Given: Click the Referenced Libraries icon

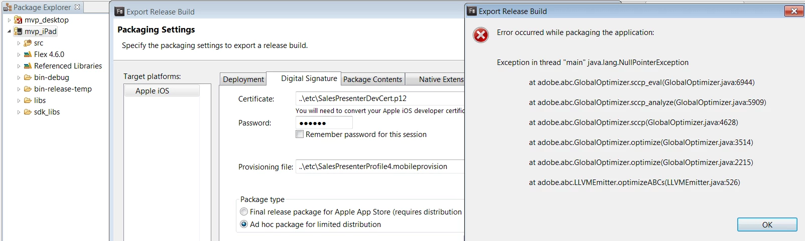Looking at the screenshot, I should pyautogui.click(x=28, y=66).
